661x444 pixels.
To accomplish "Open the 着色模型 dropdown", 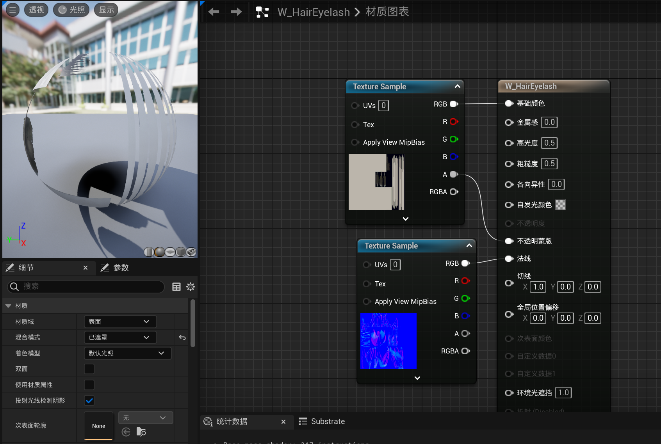I will coord(127,353).
